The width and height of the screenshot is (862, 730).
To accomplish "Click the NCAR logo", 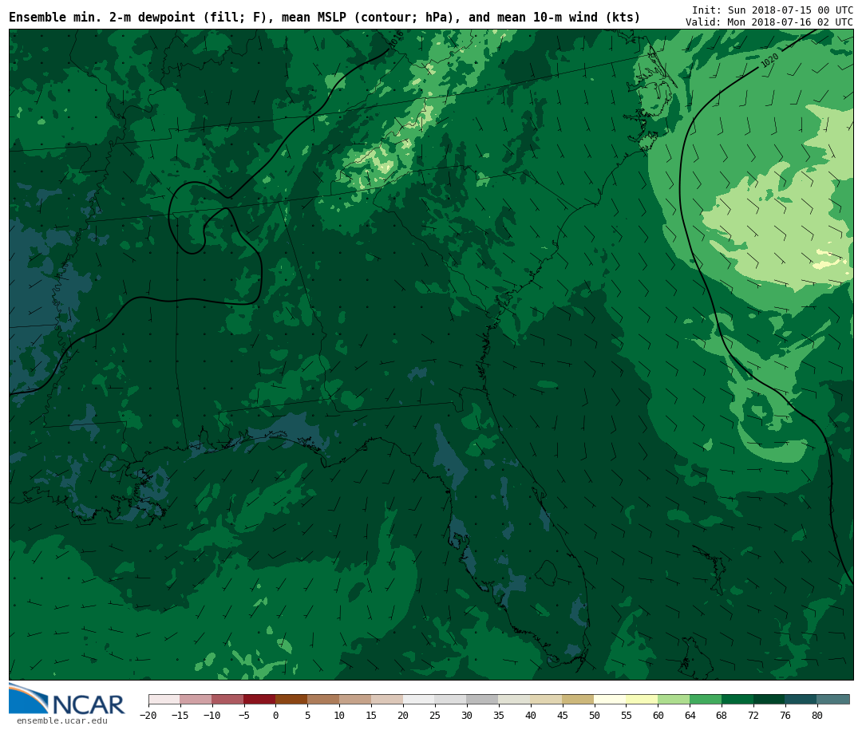I will 67,700.
